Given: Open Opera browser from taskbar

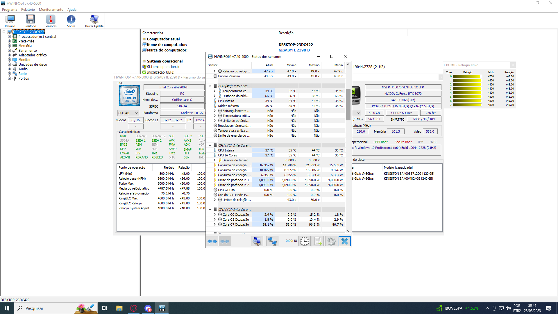Looking at the screenshot, I should pos(134,308).
